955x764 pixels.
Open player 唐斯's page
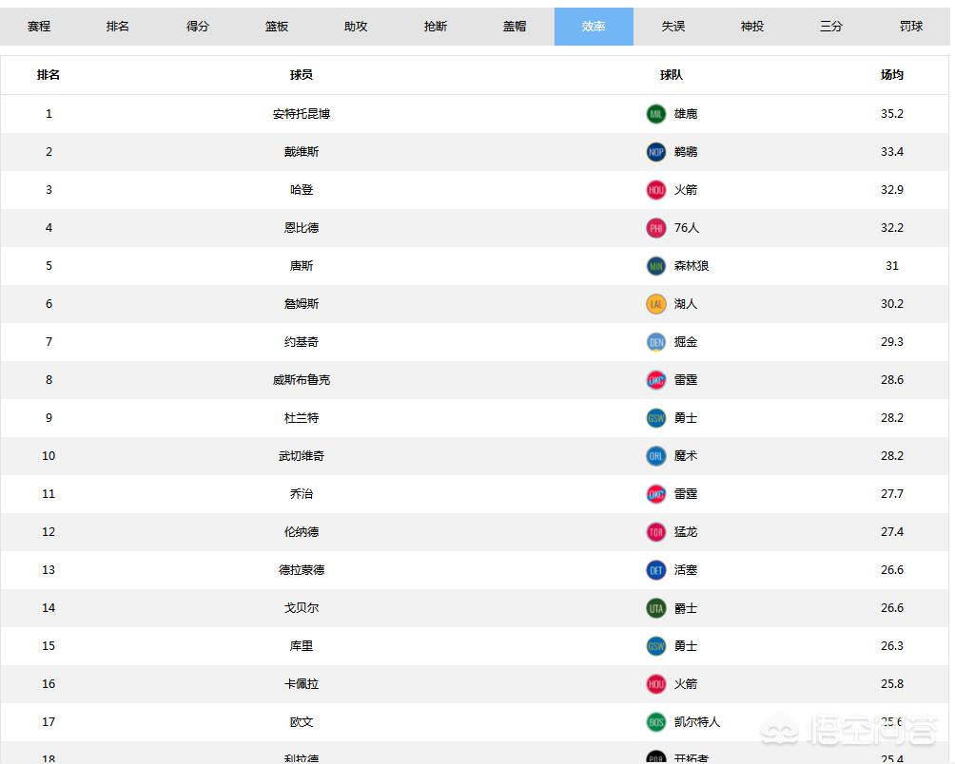click(302, 266)
